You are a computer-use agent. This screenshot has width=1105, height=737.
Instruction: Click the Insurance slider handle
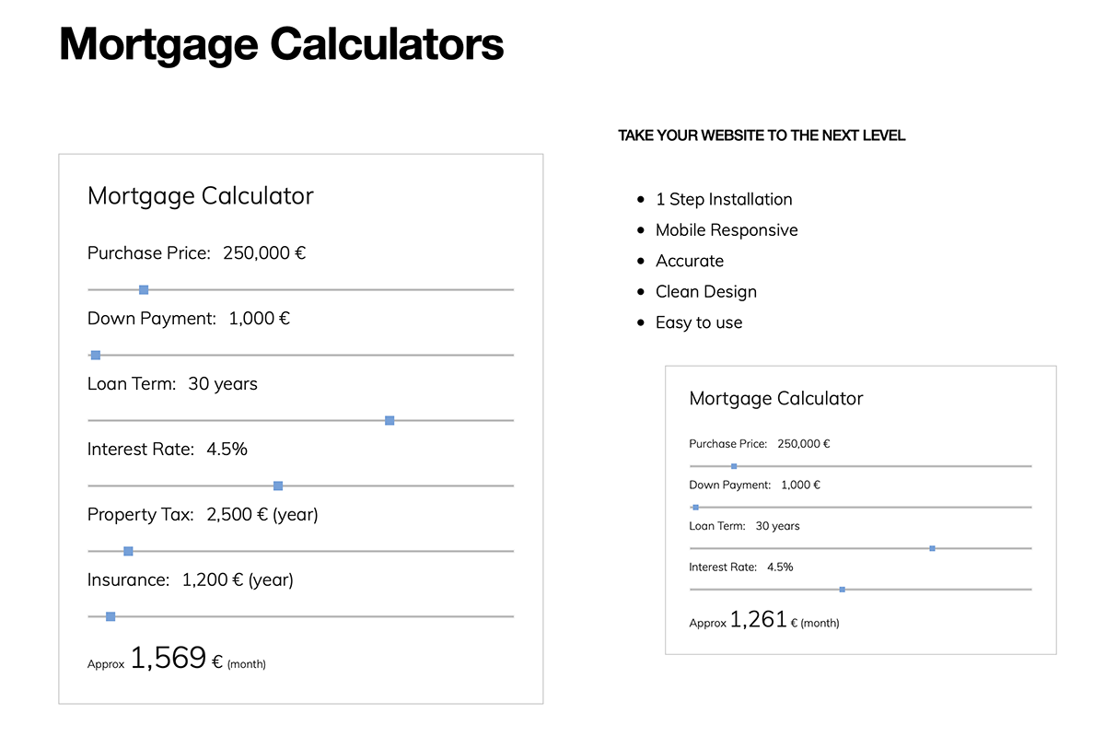click(110, 616)
